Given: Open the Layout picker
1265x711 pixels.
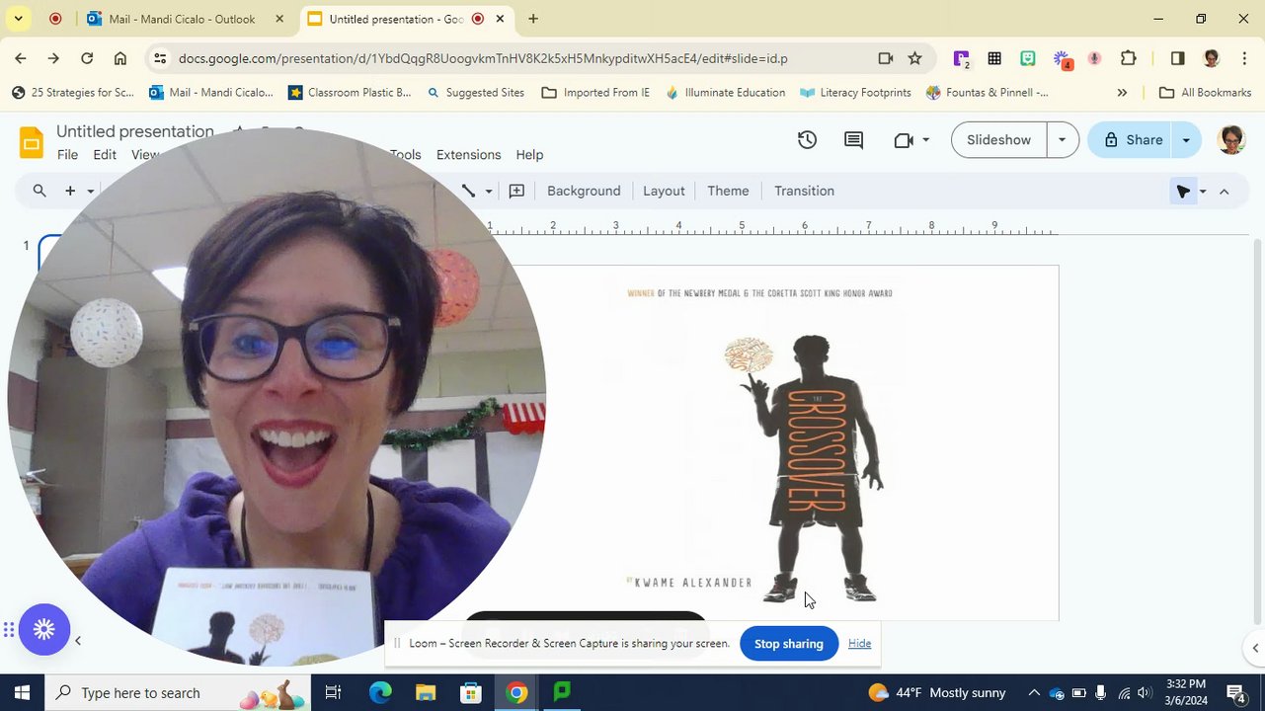Looking at the screenshot, I should click(x=664, y=191).
